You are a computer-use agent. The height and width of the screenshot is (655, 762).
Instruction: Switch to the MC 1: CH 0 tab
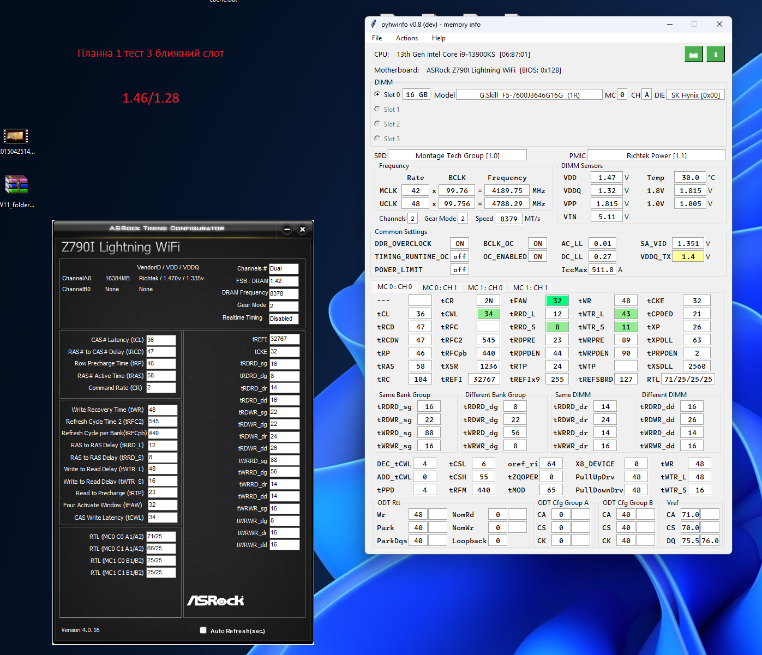tap(485, 287)
